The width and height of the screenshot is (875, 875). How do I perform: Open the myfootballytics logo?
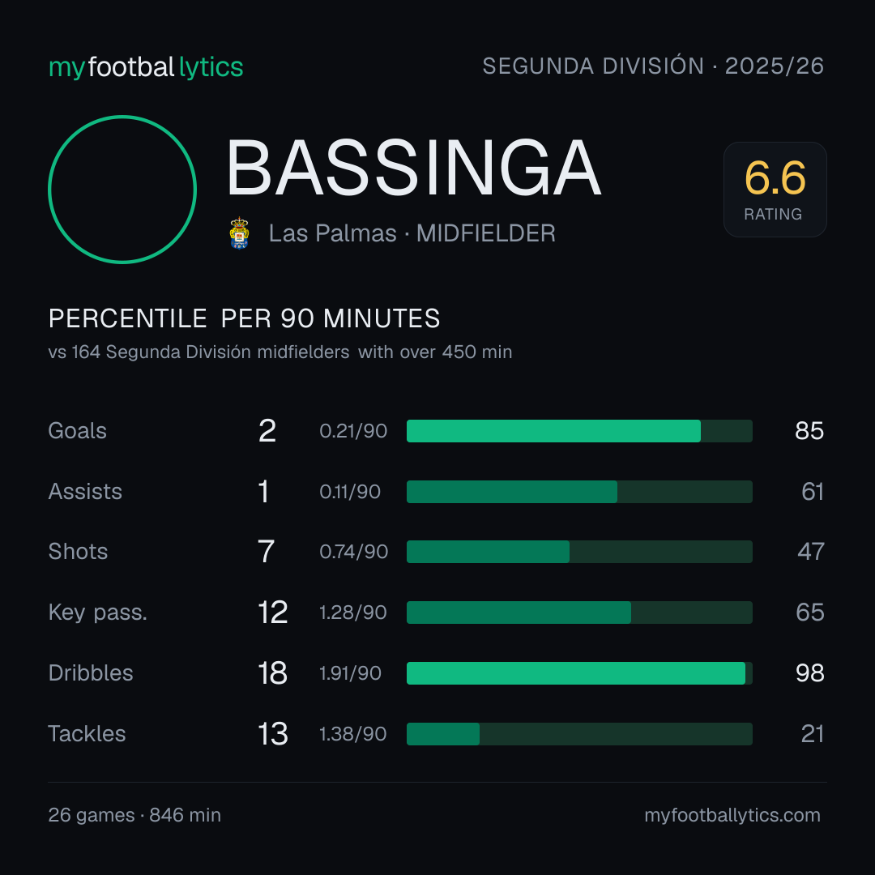[x=146, y=67]
